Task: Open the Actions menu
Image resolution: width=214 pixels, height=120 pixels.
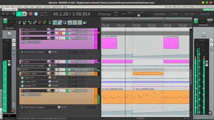Action: (47, 7)
